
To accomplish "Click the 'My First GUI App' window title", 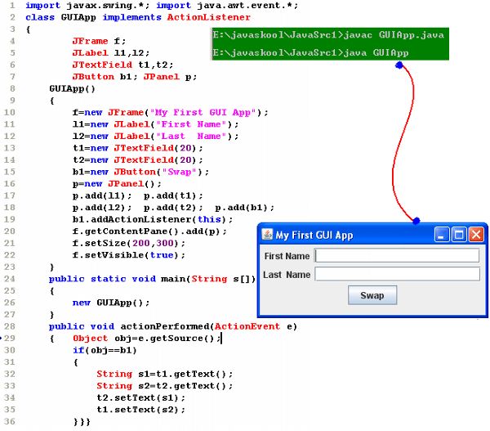I will coord(314,235).
